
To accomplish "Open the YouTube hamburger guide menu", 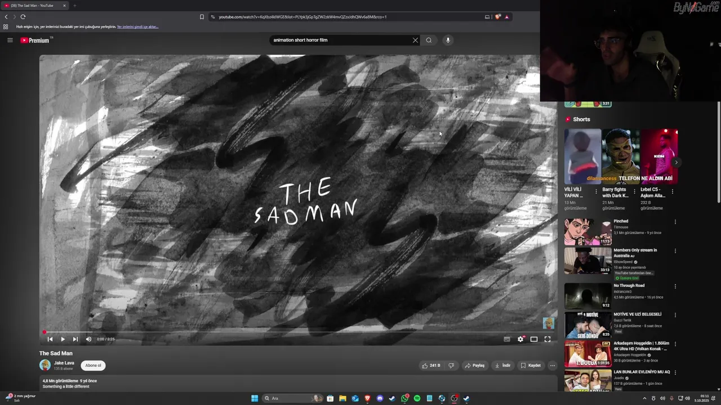I will [10, 40].
